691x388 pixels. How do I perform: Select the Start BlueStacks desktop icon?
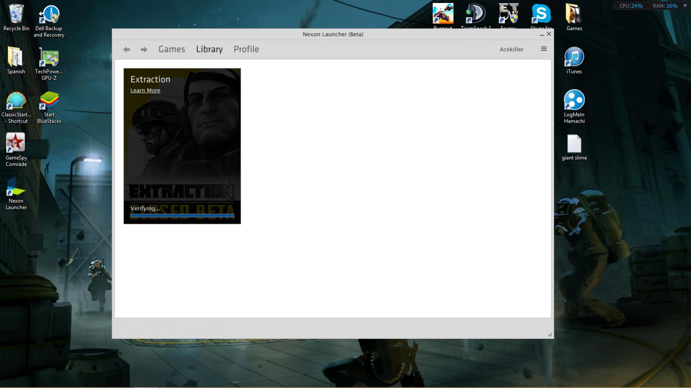click(49, 101)
